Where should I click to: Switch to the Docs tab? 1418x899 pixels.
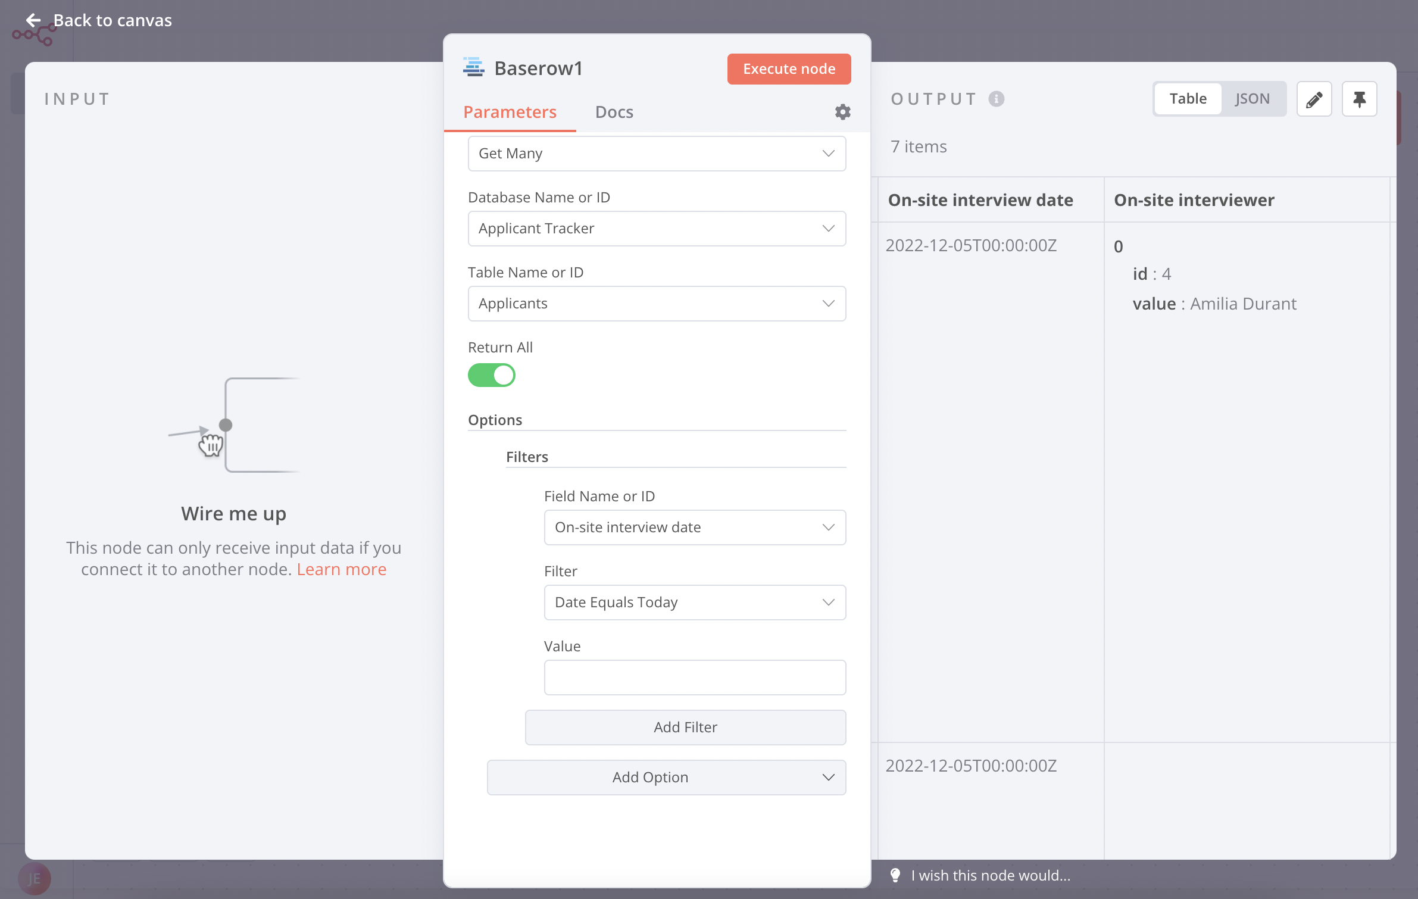point(614,112)
